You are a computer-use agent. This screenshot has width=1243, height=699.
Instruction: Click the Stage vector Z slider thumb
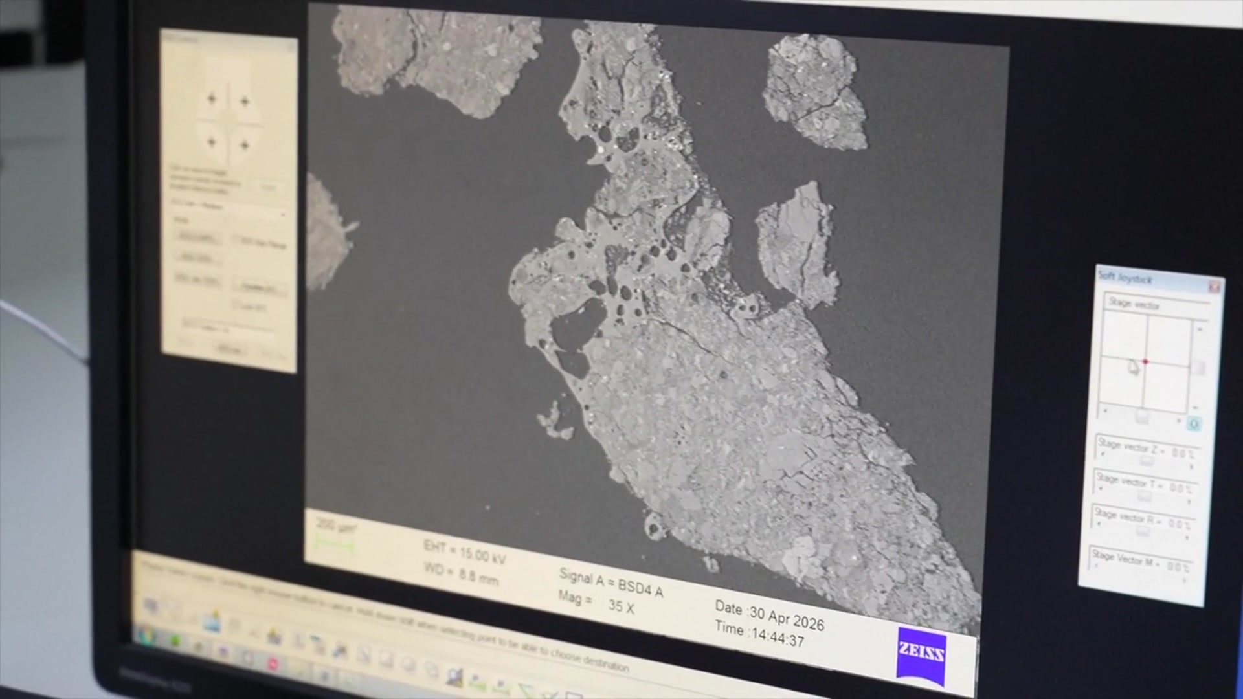(x=1147, y=461)
